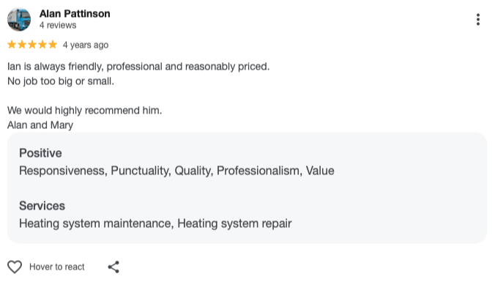495x282 pixels.
Task: Click the heart react icon
Action: point(15,267)
